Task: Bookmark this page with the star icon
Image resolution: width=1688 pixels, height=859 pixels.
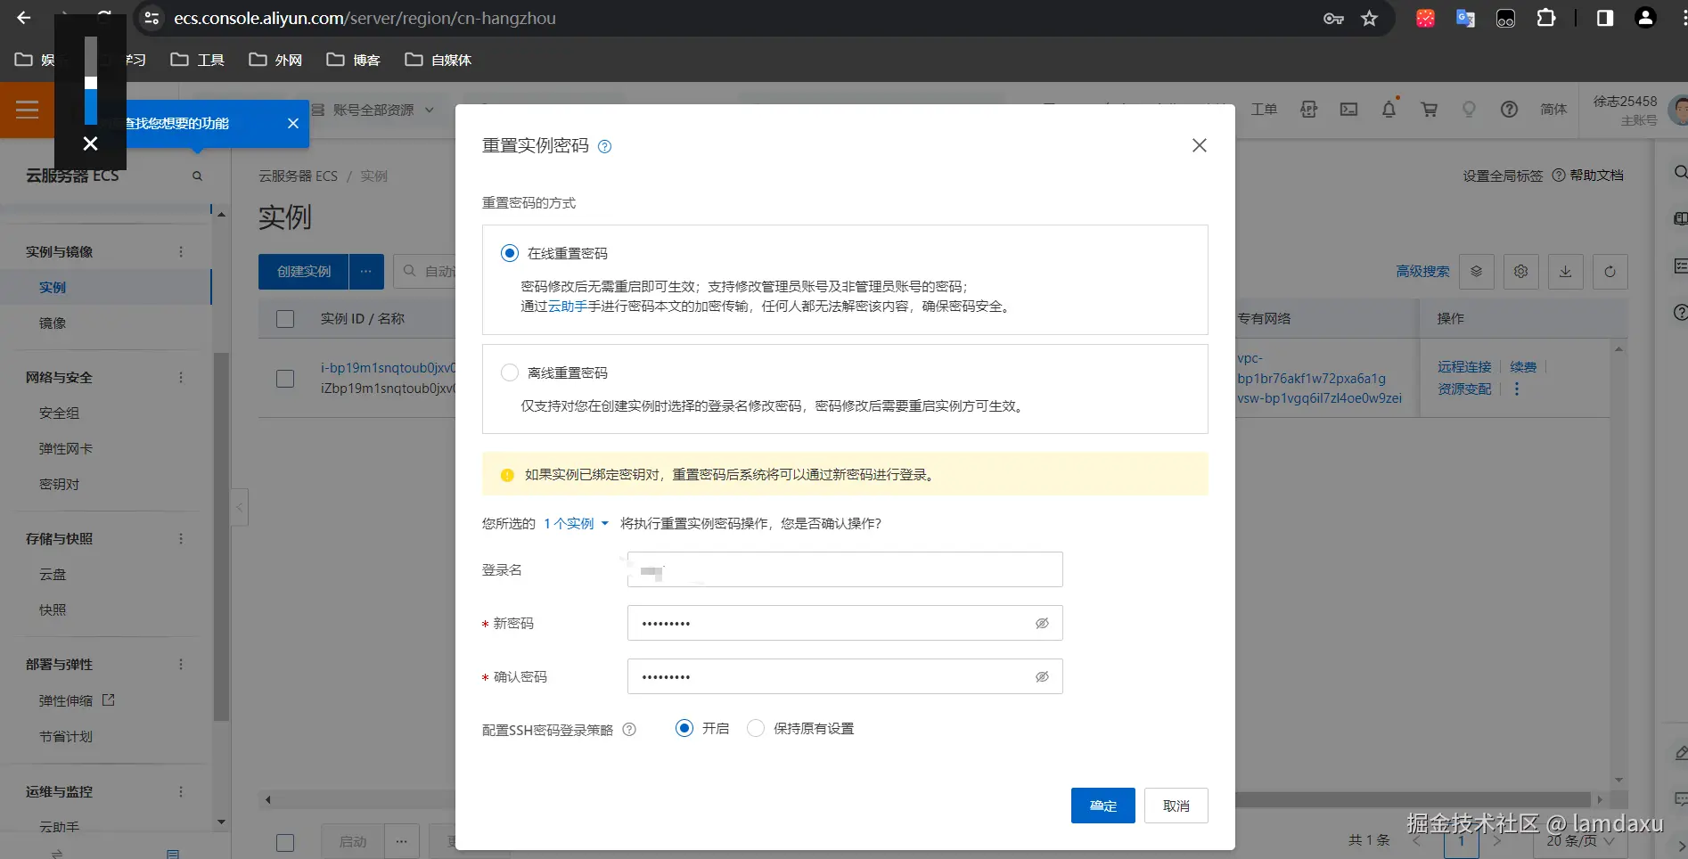Action: coord(1370,18)
